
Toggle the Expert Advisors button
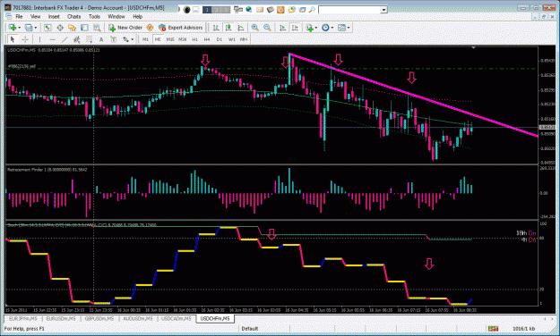tap(181, 28)
